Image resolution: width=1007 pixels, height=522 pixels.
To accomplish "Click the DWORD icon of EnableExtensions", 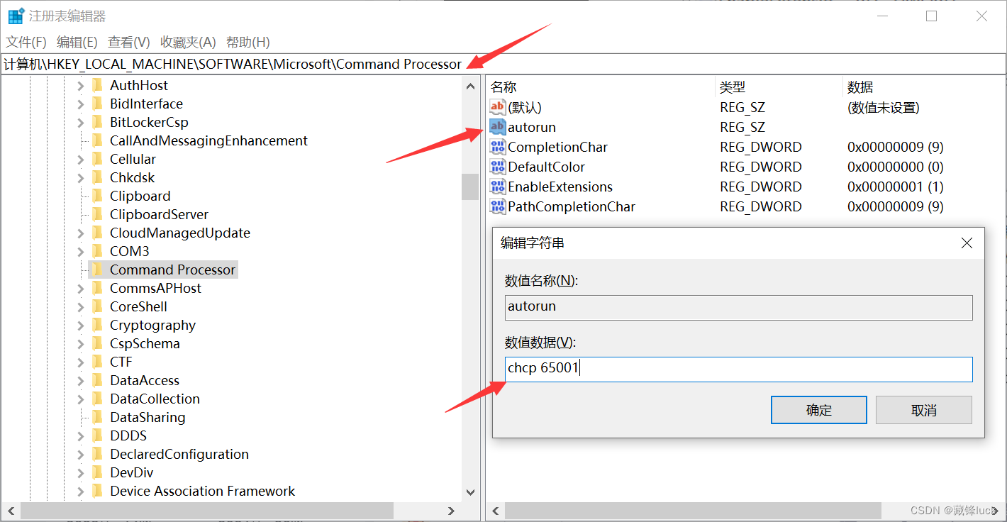I will tap(498, 187).
